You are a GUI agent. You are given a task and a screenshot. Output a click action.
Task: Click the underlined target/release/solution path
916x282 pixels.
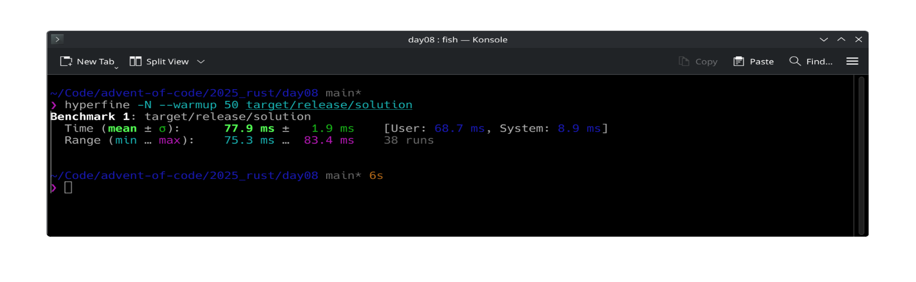click(329, 105)
